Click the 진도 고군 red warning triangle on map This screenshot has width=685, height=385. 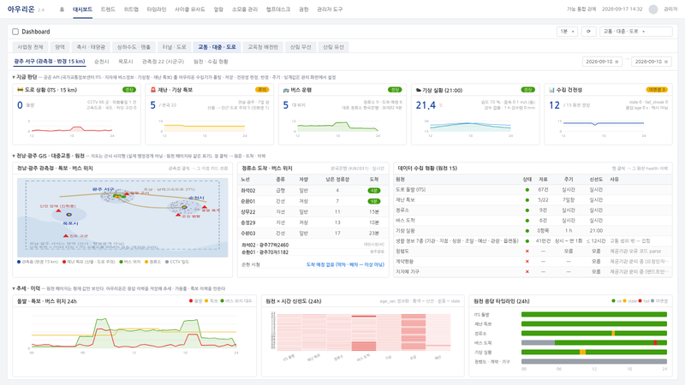pos(66,236)
